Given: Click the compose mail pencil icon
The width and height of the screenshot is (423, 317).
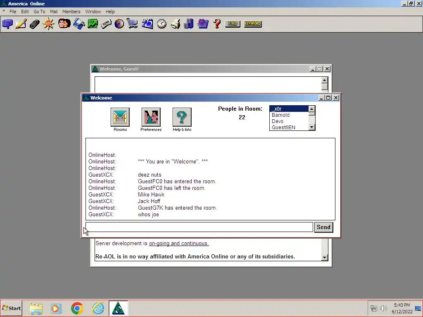Looking at the screenshot, I should click(x=21, y=24).
